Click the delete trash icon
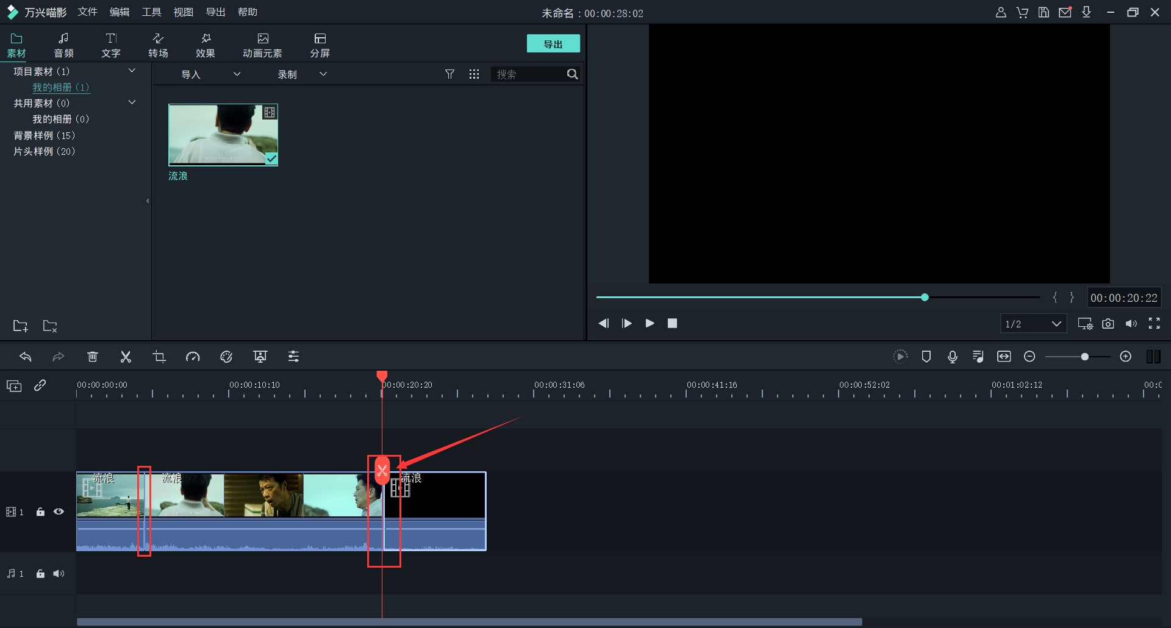The image size is (1171, 628). (93, 357)
